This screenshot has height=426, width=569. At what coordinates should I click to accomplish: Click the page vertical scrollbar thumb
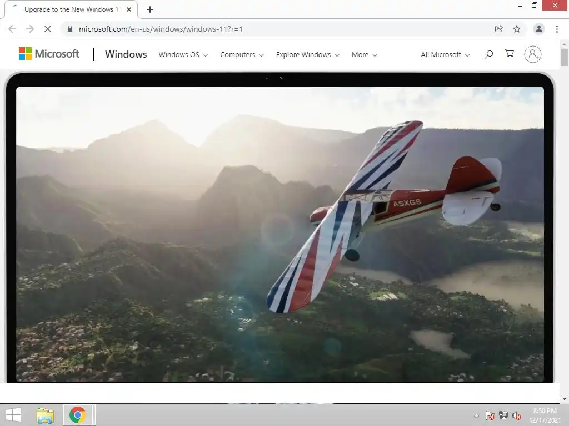pos(564,57)
